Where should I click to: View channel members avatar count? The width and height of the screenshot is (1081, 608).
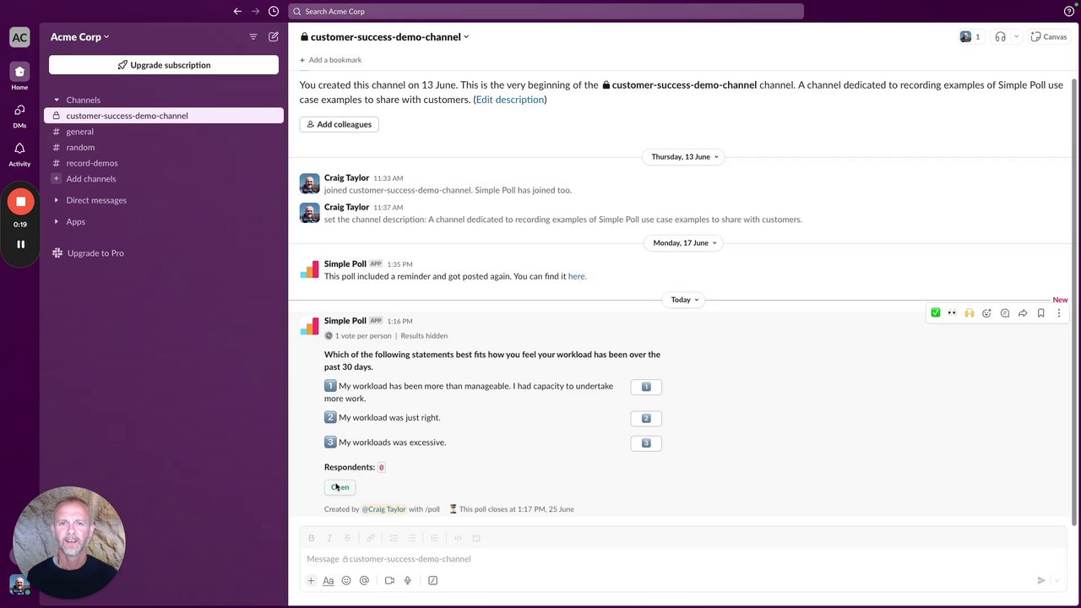pos(970,36)
